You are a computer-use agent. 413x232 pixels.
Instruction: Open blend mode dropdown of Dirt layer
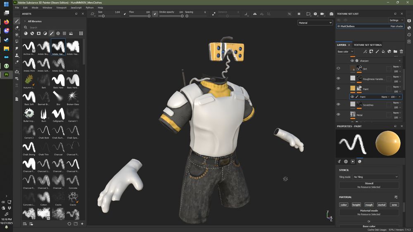pos(396,67)
